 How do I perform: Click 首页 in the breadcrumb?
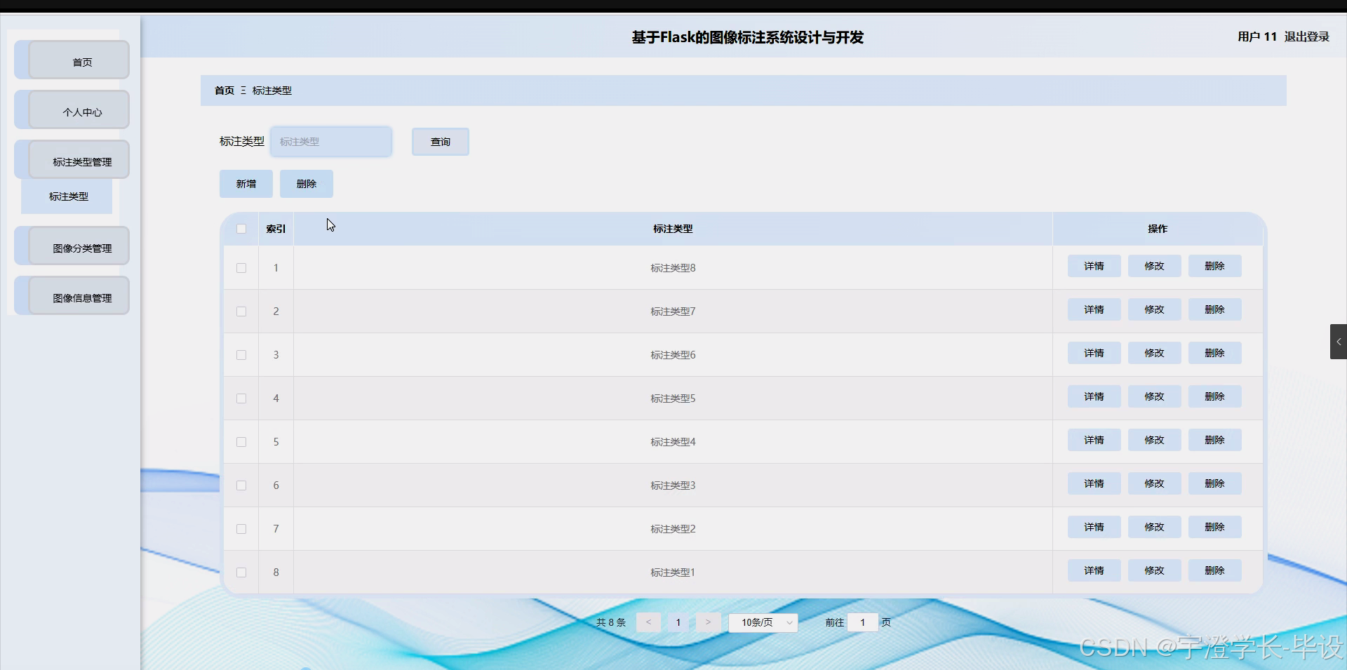(x=224, y=91)
